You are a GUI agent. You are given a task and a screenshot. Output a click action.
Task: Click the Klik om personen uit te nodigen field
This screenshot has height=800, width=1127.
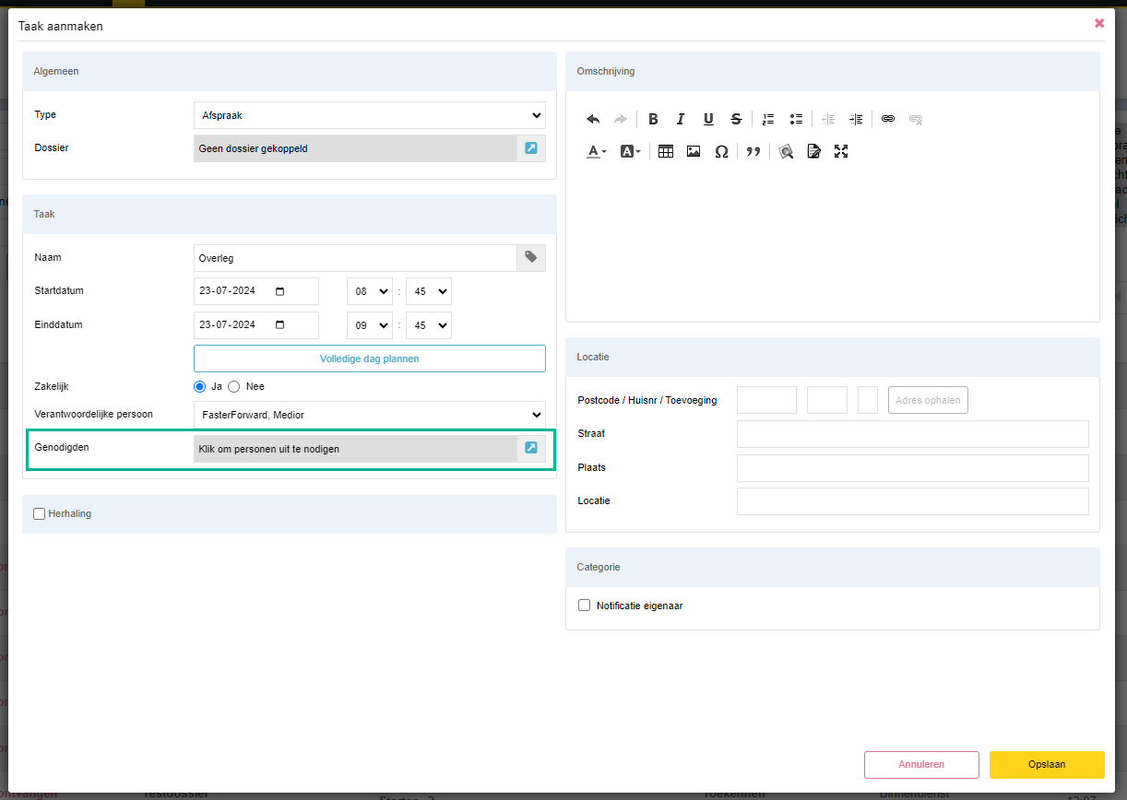[355, 449]
